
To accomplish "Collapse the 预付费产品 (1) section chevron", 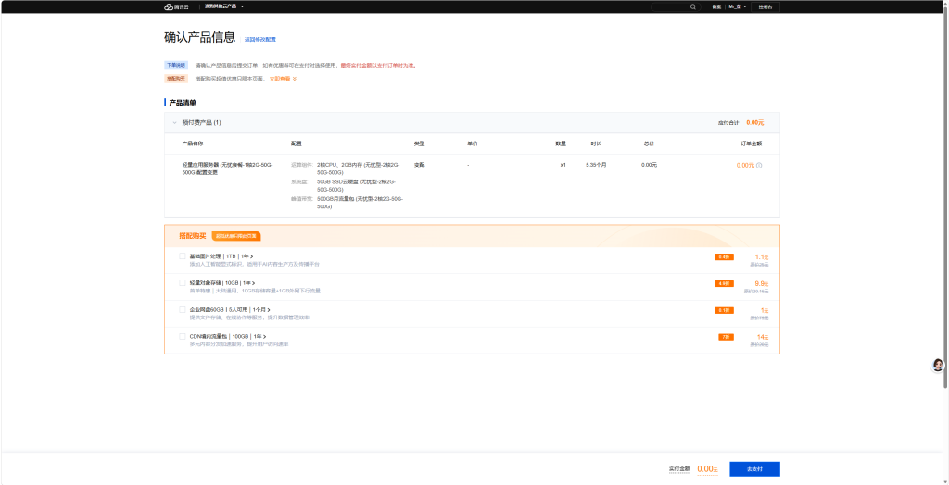I will click(174, 122).
